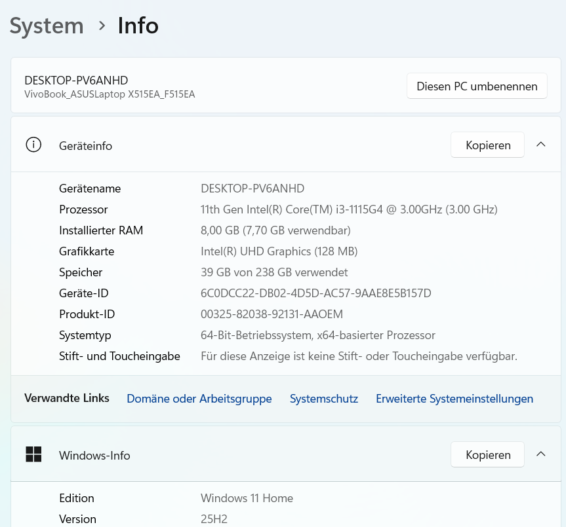Image resolution: width=566 pixels, height=527 pixels.
Task: Click the Info breadcrumb heading
Action: pos(138,26)
